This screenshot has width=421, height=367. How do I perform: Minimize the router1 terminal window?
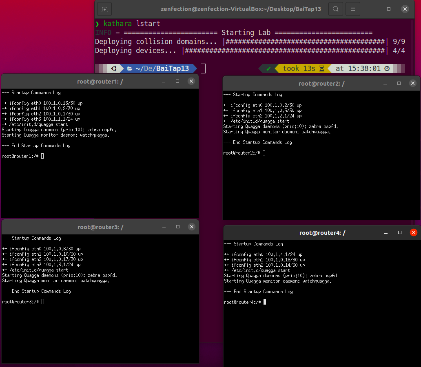164,81
